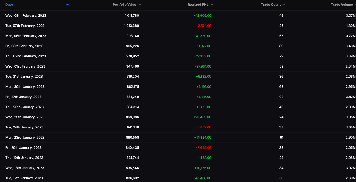The height and width of the screenshot is (182, 356).
Task: Select the date Thu, 19th January, 2023
Action: coord(24,158)
